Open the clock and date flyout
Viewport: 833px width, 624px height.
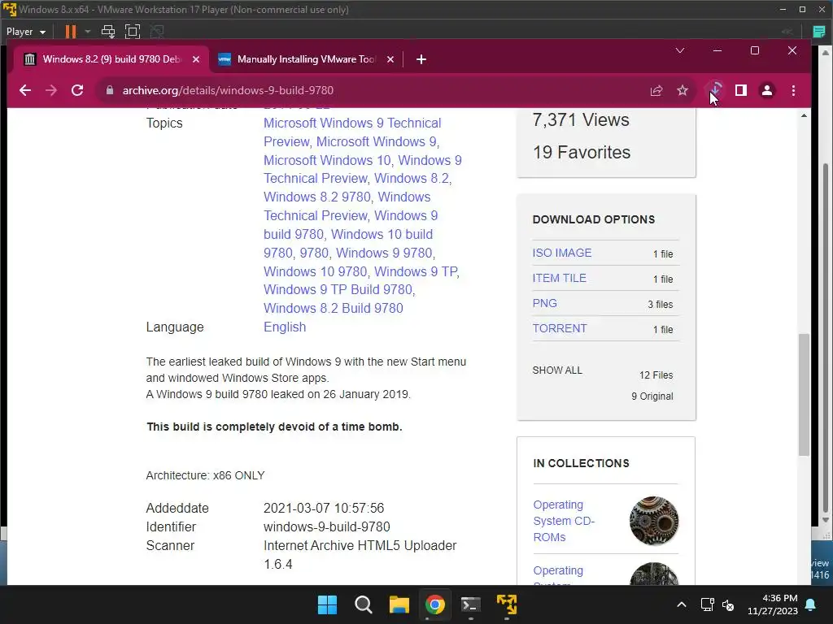click(x=773, y=604)
